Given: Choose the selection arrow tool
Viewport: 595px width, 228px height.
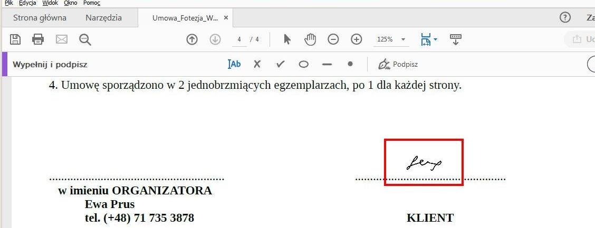Looking at the screenshot, I should 287,39.
